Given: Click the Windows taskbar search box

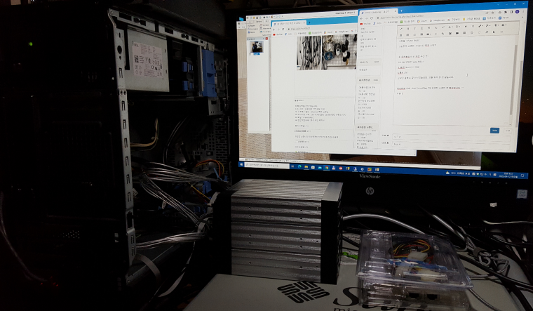Looking at the screenshot, I should click(x=266, y=166).
